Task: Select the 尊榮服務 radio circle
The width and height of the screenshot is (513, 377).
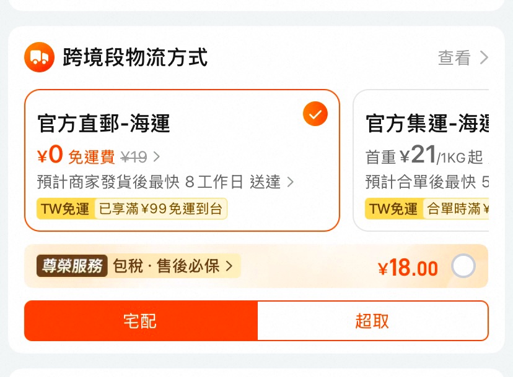Action: coord(463,267)
